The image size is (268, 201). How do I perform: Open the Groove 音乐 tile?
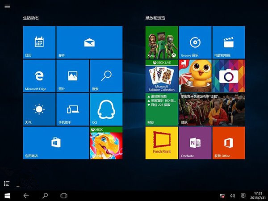tap(195, 42)
